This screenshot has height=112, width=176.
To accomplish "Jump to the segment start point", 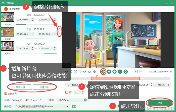I will point(66,72).
